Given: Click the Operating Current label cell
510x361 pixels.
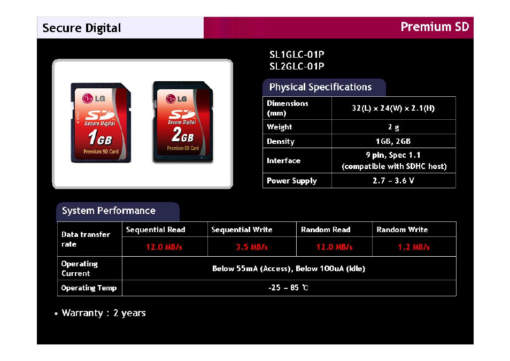Looking at the screenshot, I should tap(90, 268).
